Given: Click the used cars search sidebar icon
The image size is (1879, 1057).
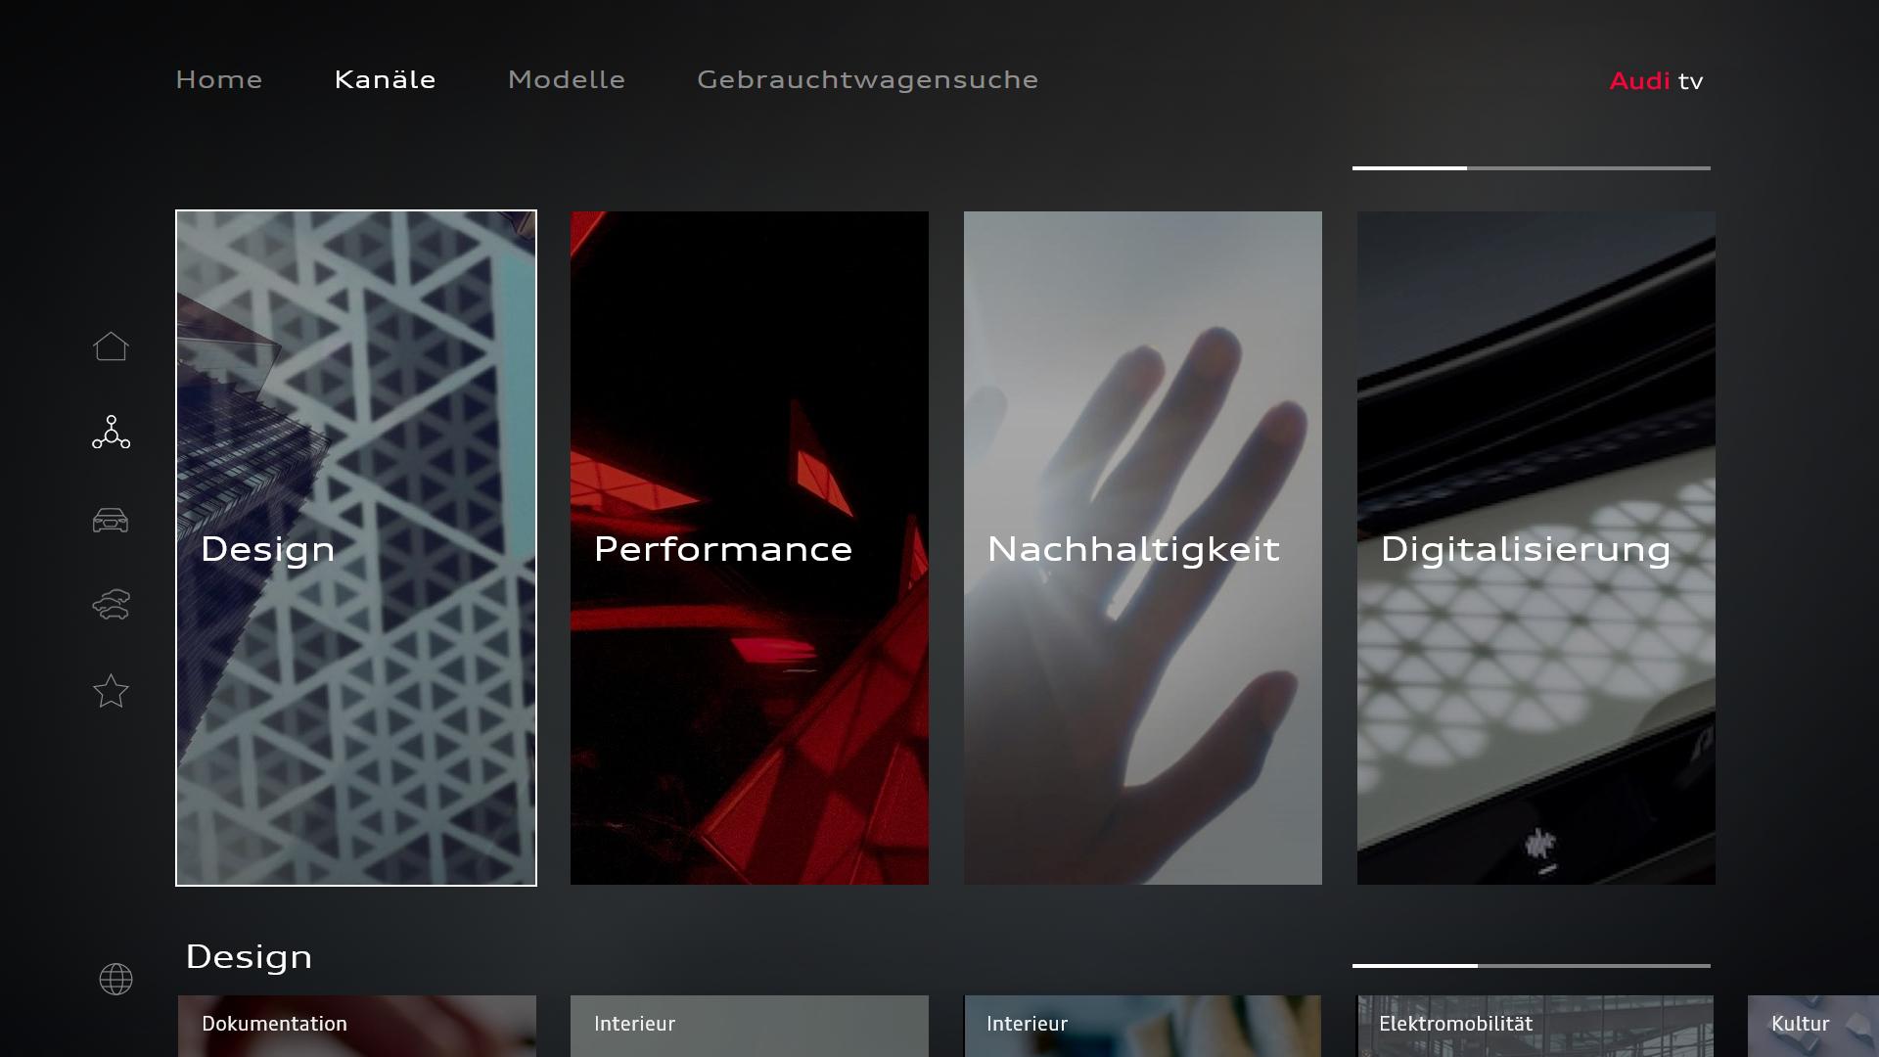Looking at the screenshot, I should (x=111, y=605).
